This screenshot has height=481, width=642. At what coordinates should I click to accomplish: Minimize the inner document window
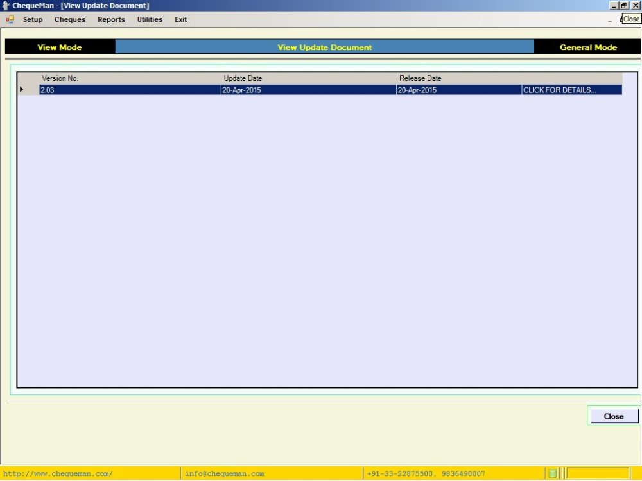tap(610, 20)
